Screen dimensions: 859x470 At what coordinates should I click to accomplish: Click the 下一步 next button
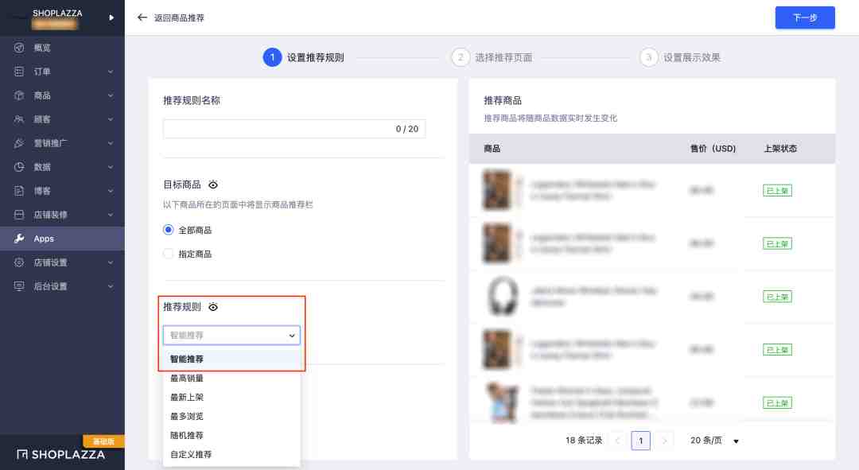click(x=805, y=17)
